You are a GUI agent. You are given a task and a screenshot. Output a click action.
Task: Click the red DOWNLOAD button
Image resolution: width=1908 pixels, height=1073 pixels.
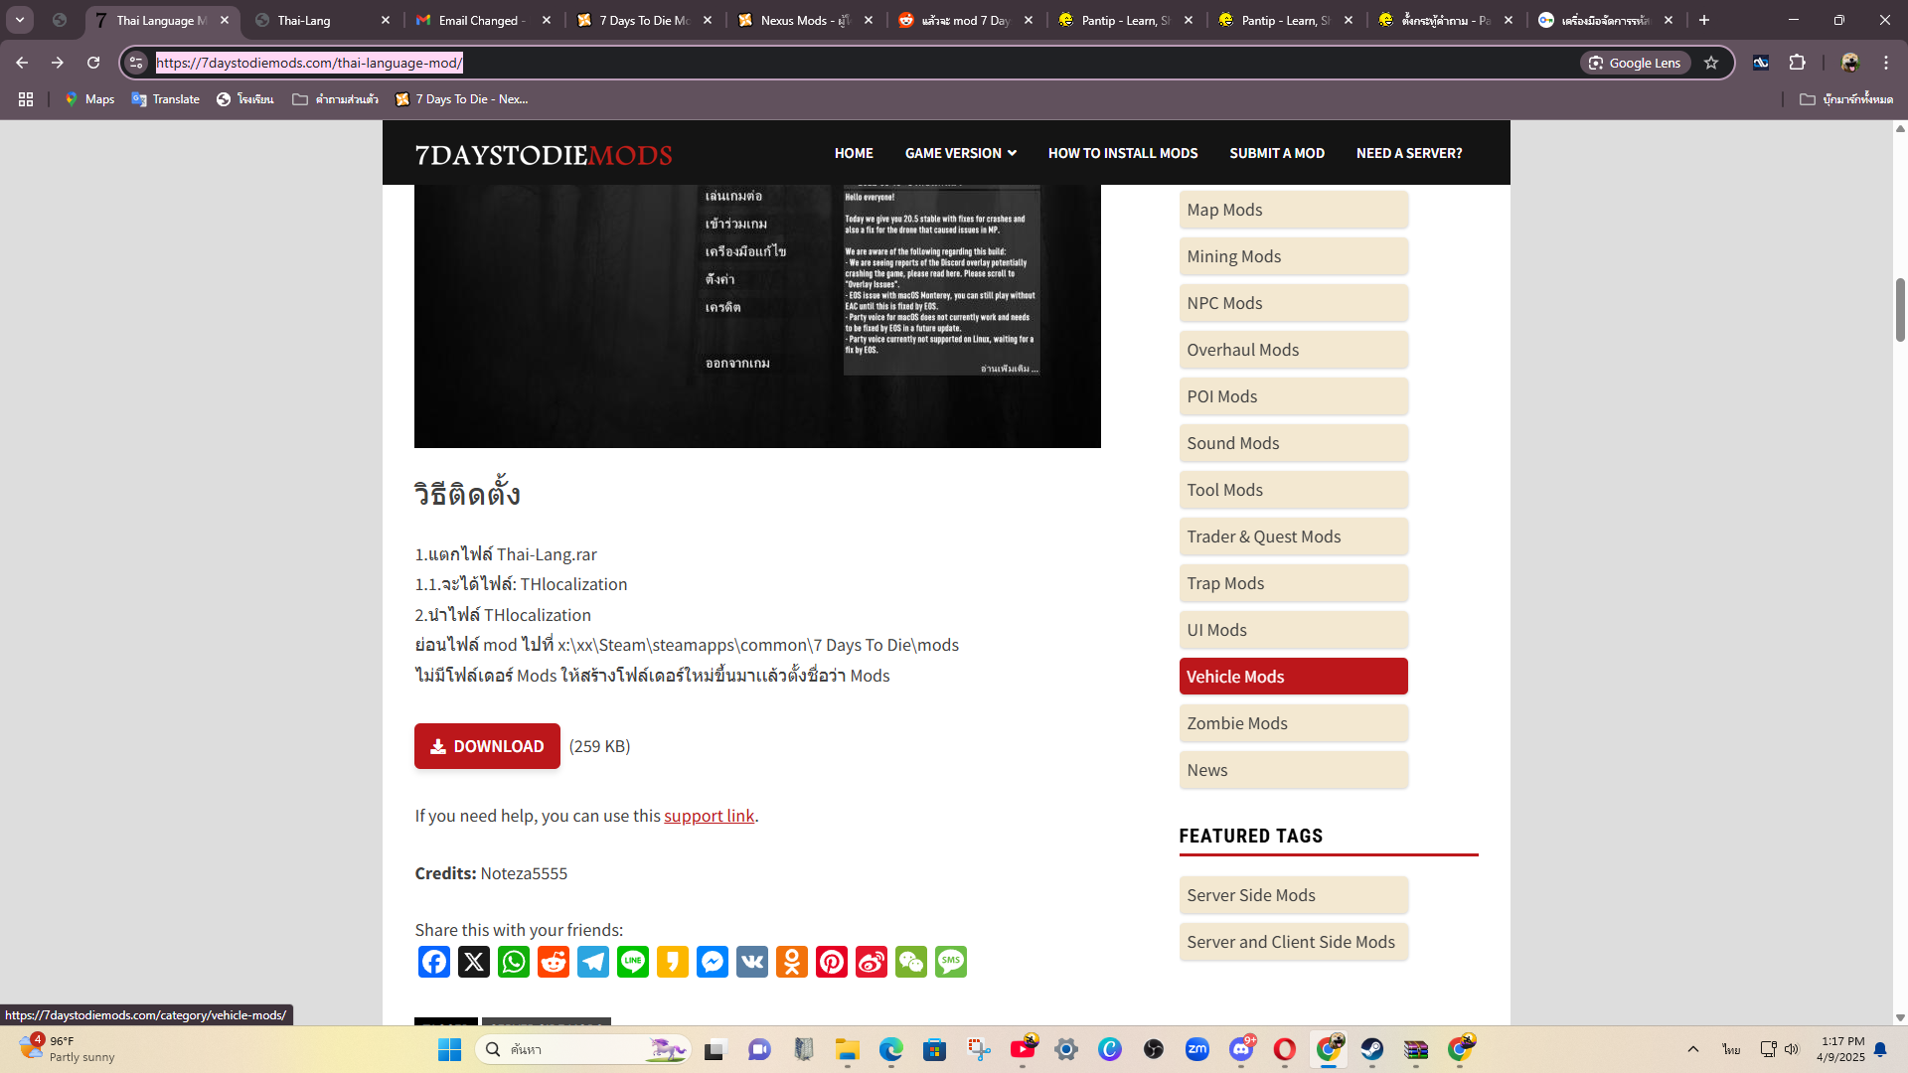(x=487, y=746)
